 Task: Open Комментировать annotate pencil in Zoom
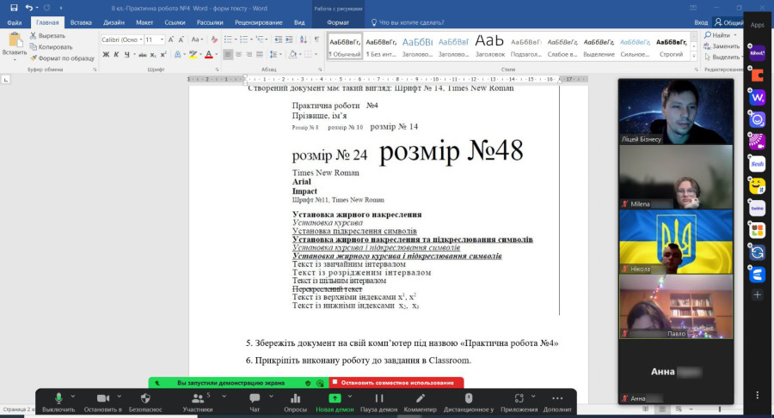(420, 403)
